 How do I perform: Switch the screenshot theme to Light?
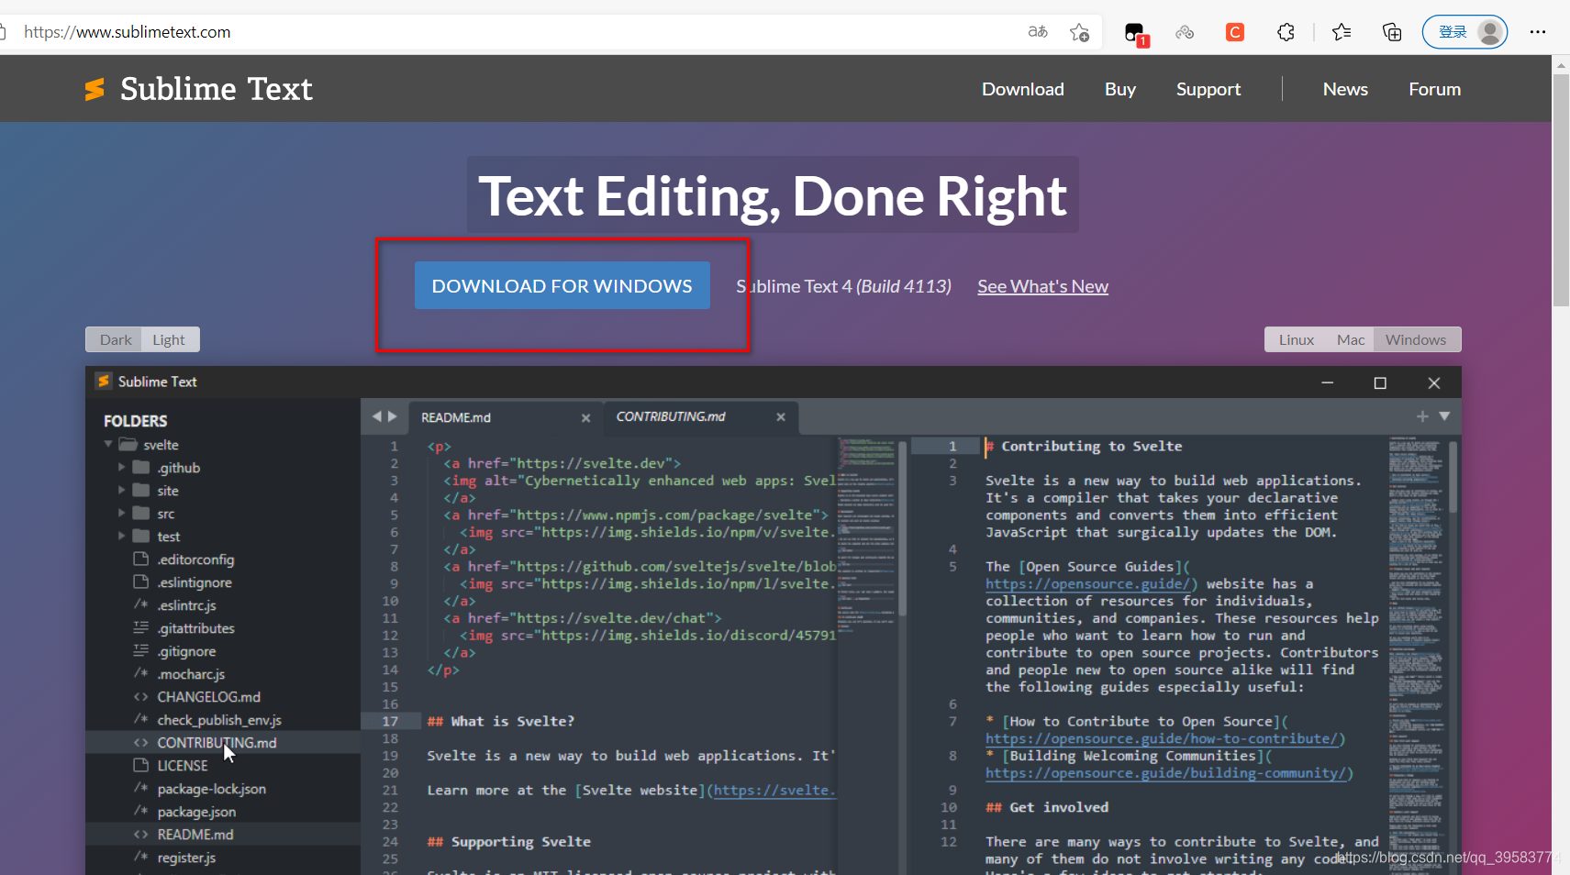coord(169,339)
